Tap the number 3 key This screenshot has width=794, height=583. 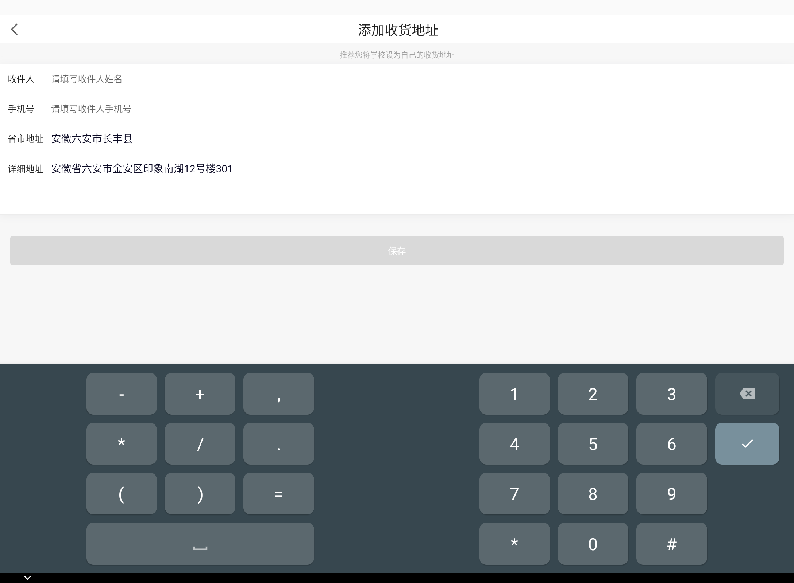672,394
